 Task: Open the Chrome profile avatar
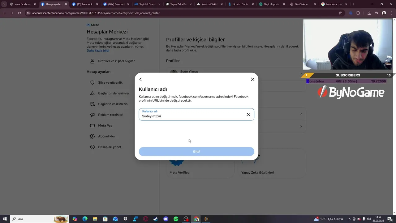384,13
